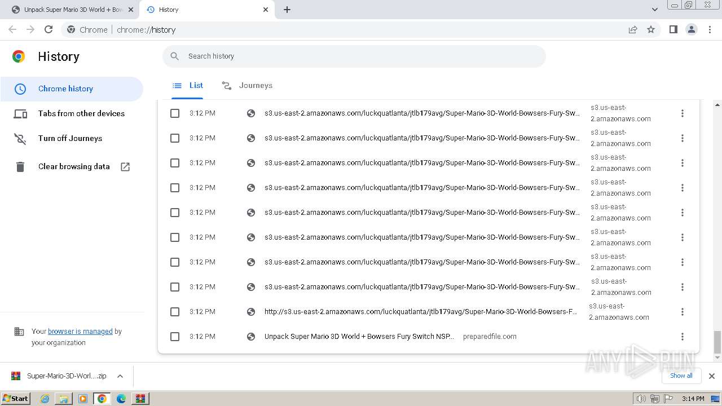This screenshot has width=722, height=406.
Task: Click the external link icon beside Clear browsing data
Action: pyautogui.click(x=125, y=166)
